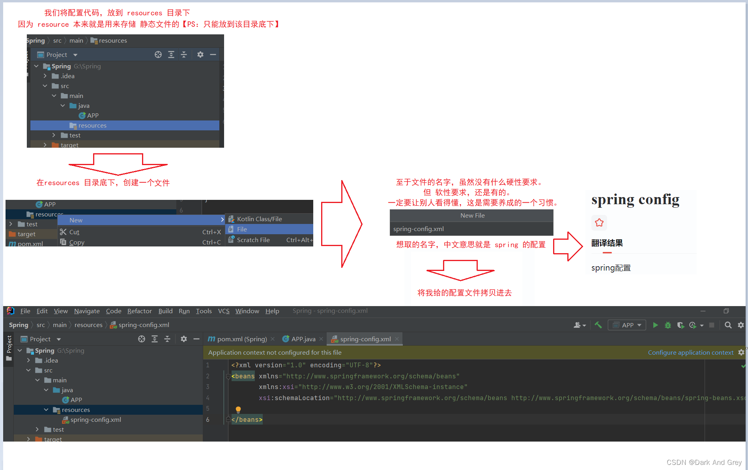Open lower Project panel options gear

[184, 339]
